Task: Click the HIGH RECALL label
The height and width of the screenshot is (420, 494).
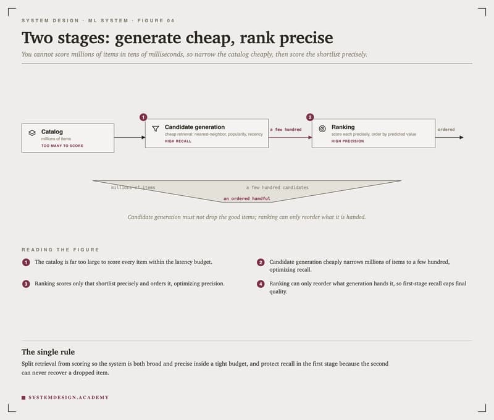Action: [178, 141]
